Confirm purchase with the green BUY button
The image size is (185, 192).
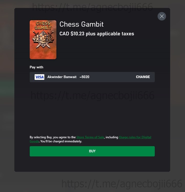pyautogui.click(x=92, y=151)
